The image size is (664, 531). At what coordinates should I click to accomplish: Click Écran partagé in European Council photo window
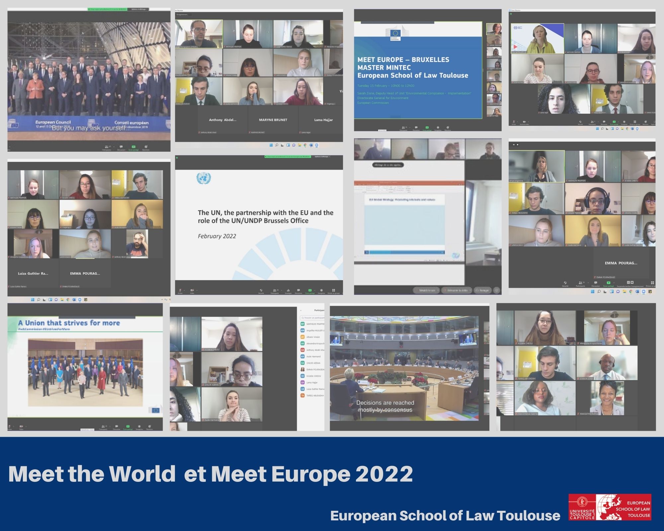click(133, 148)
